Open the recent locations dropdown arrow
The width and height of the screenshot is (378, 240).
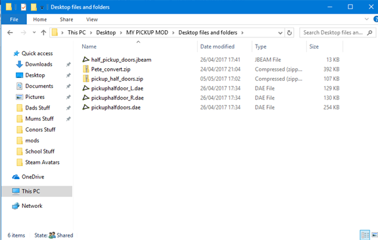(x=34, y=33)
